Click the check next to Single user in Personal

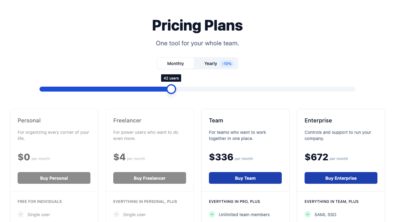[21, 214]
